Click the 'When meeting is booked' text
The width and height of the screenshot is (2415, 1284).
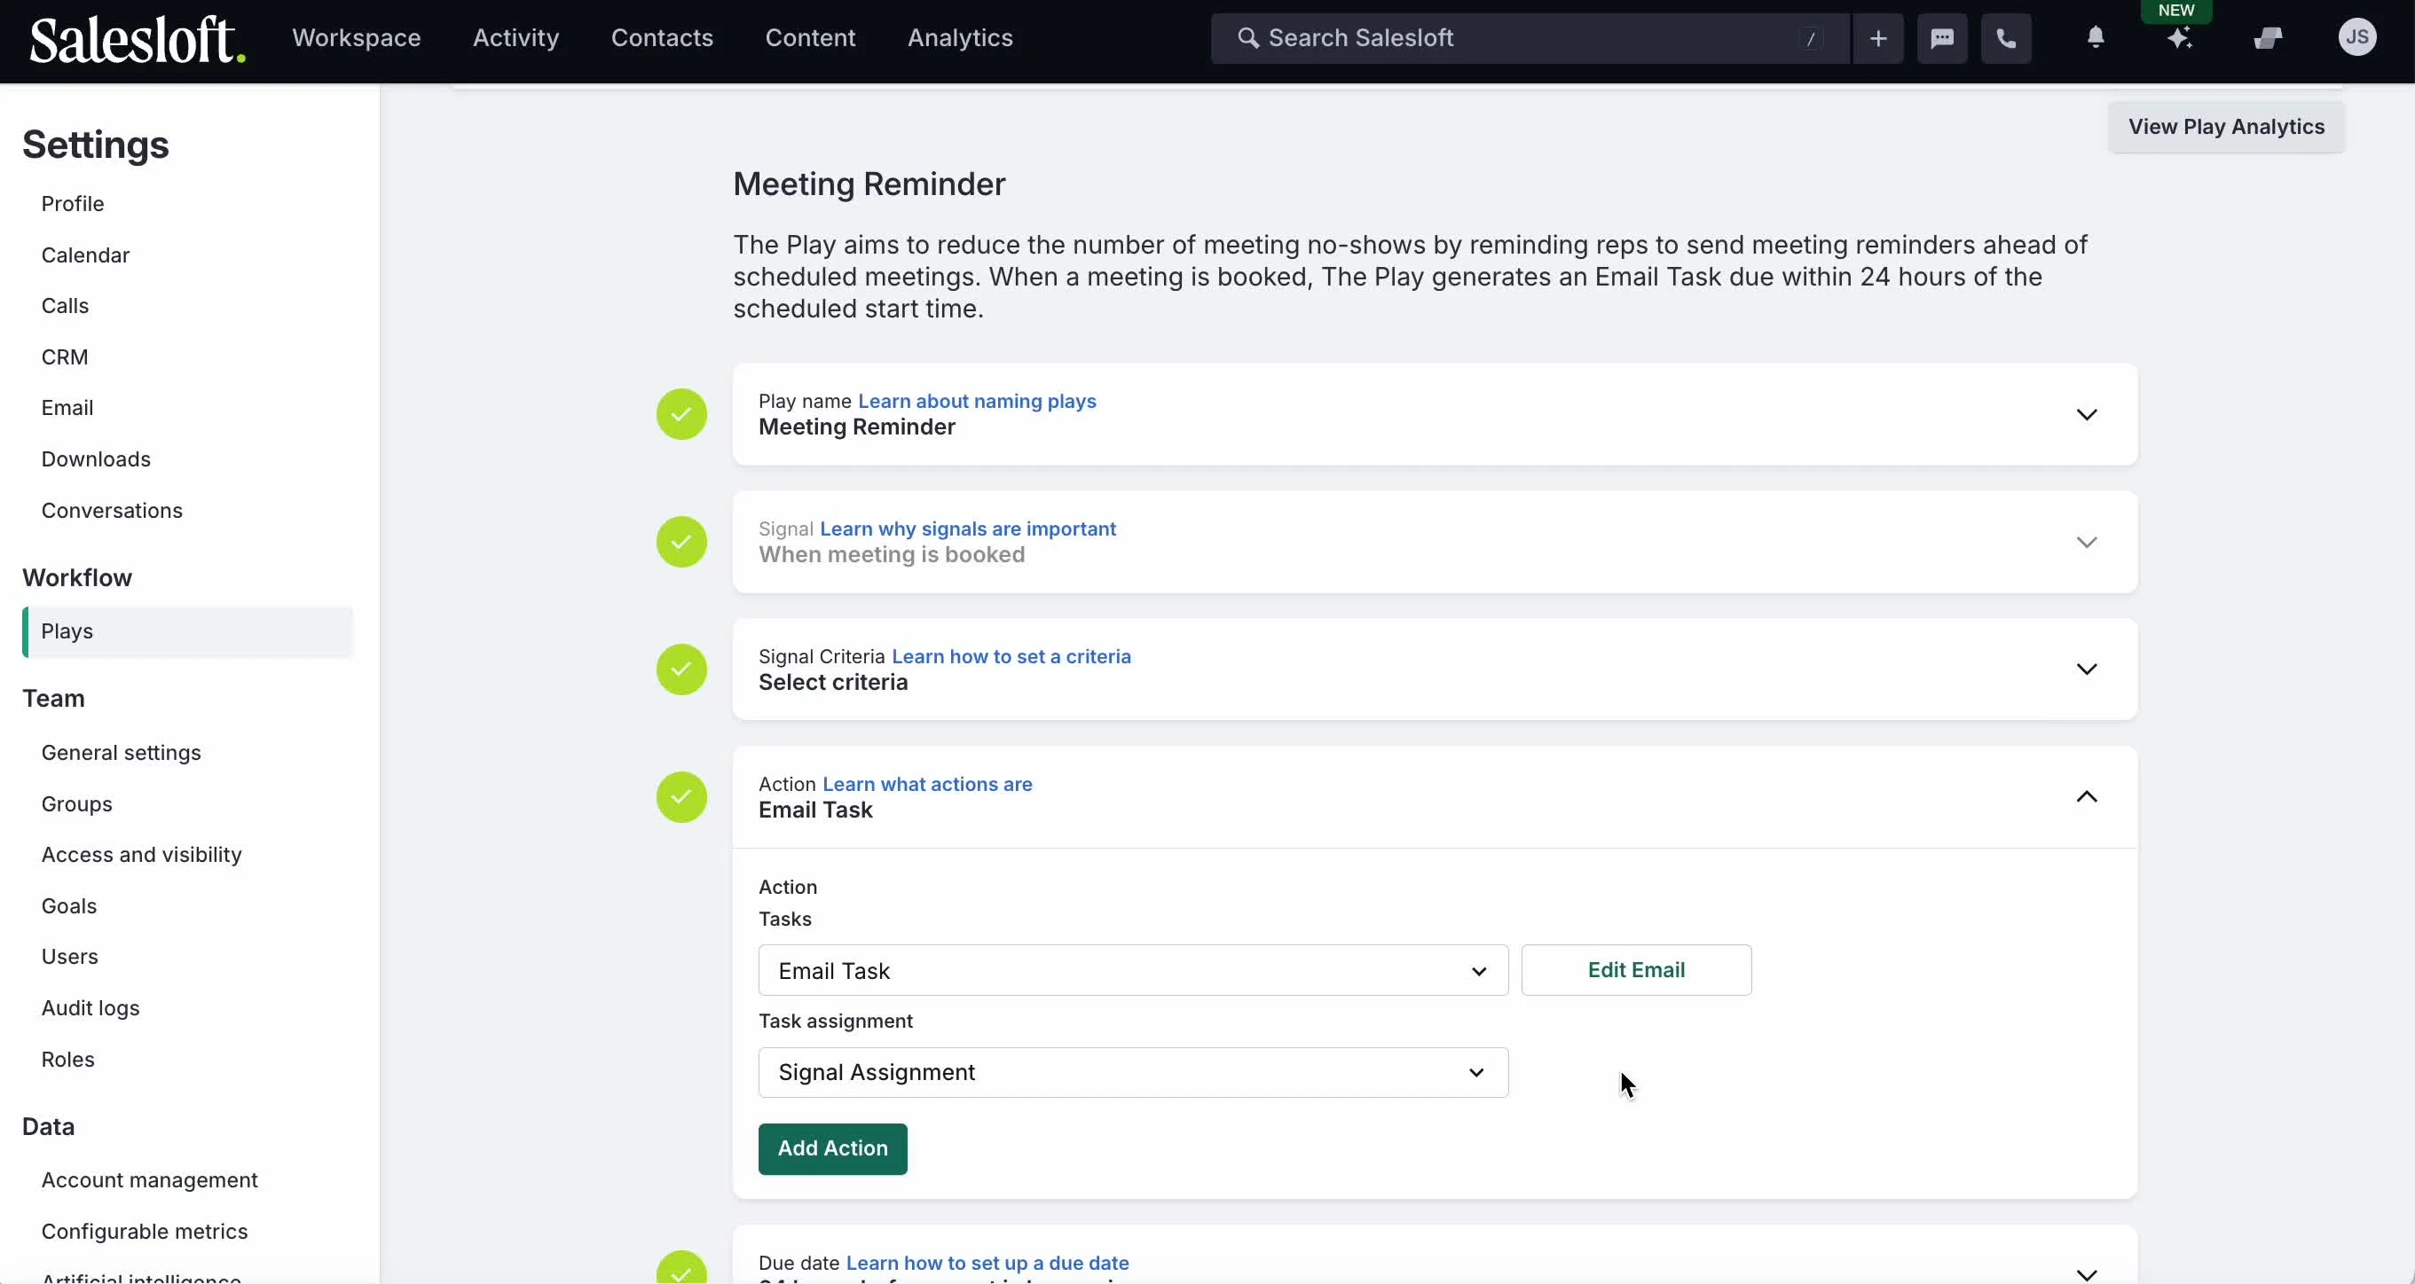pyautogui.click(x=892, y=555)
